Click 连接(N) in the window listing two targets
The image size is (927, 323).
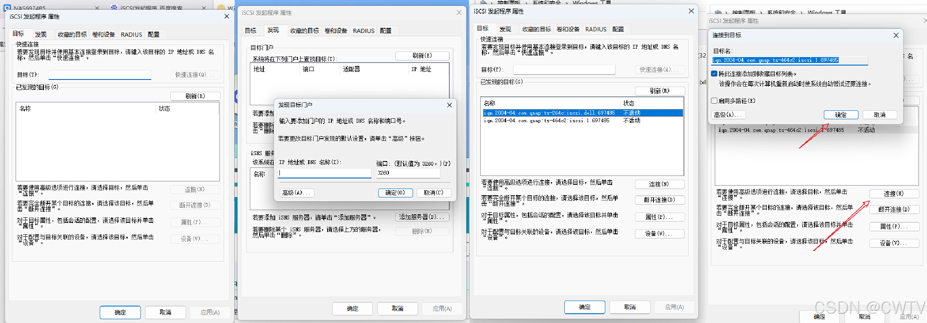[x=659, y=184]
